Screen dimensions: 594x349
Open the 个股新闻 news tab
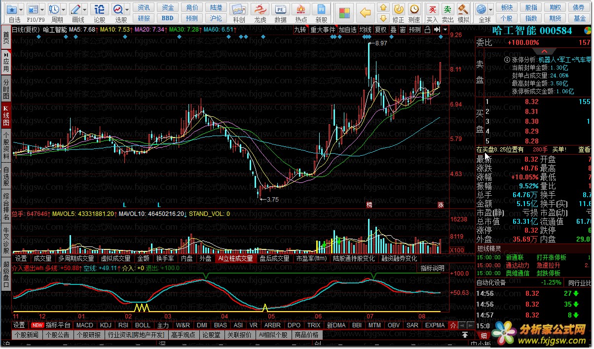pyautogui.click(x=26, y=335)
